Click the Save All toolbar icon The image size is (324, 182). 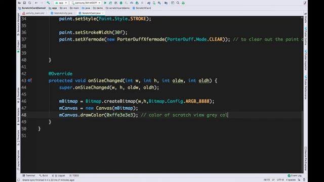pos(24,3)
